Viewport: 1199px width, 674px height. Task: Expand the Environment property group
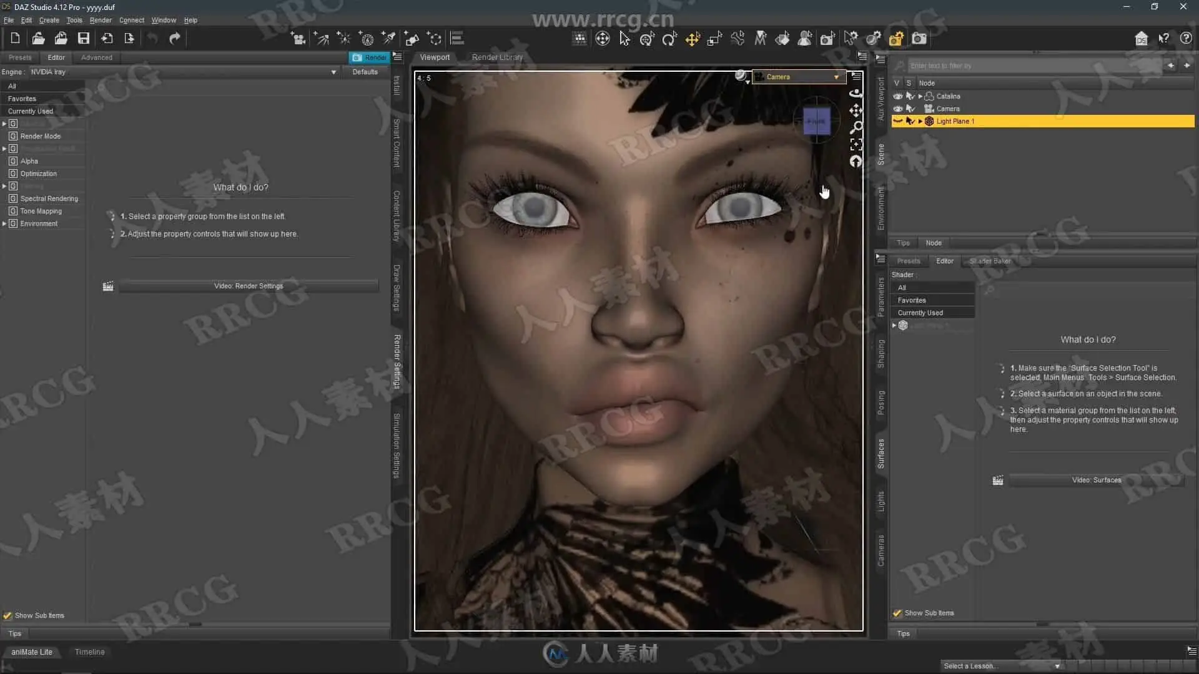pyautogui.click(x=4, y=223)
